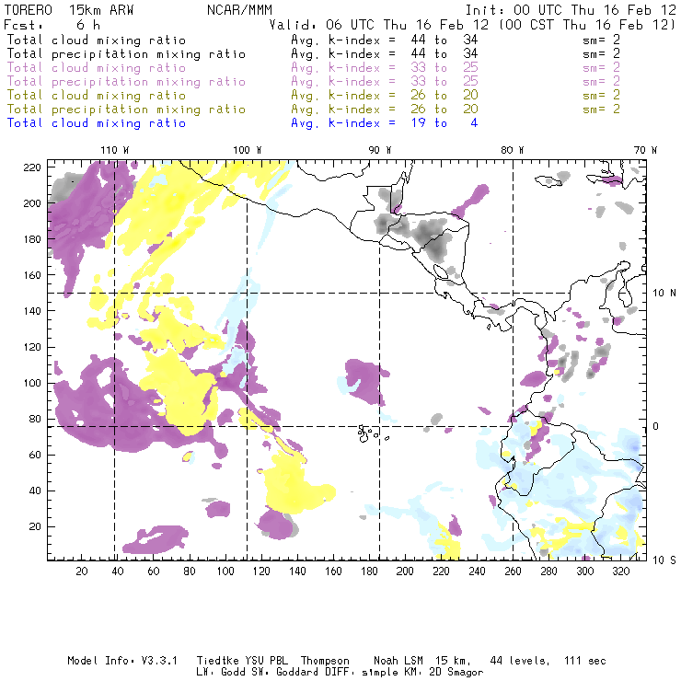
Task: Select olive "Avg. k-index = 26 to 20" in precipitation row
Action: 385,109
